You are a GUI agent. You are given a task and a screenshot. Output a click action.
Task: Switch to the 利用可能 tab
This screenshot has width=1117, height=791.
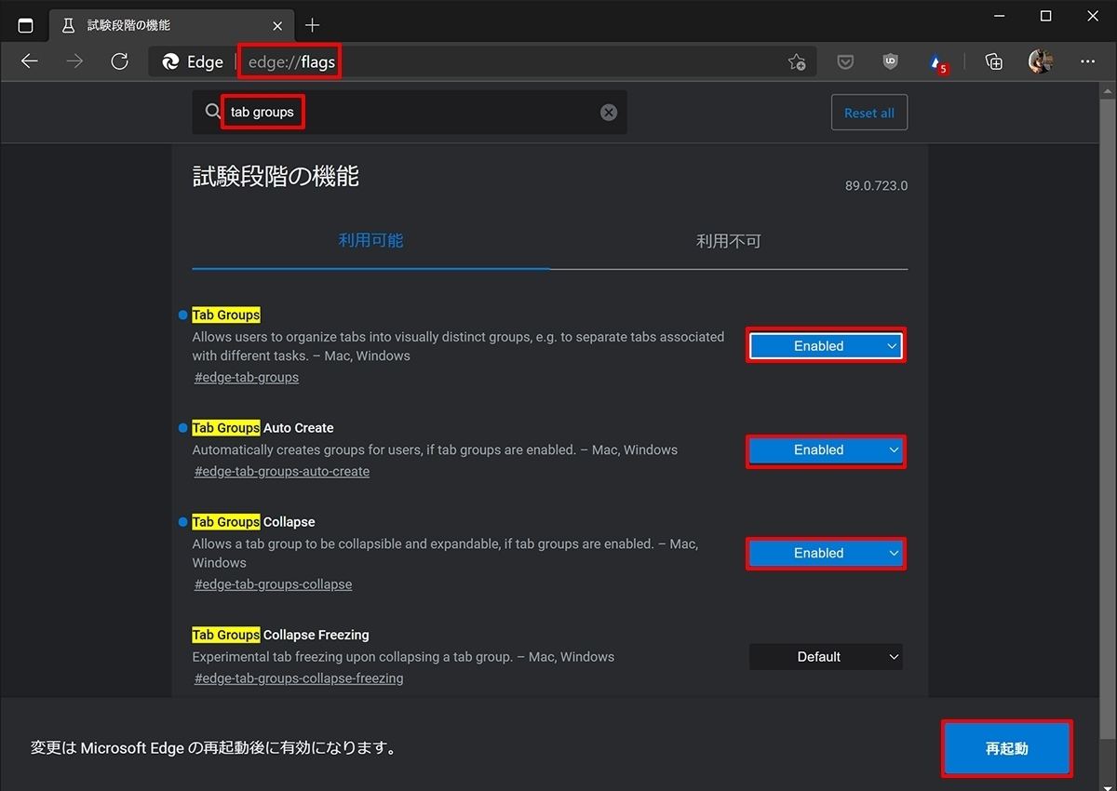370,241
